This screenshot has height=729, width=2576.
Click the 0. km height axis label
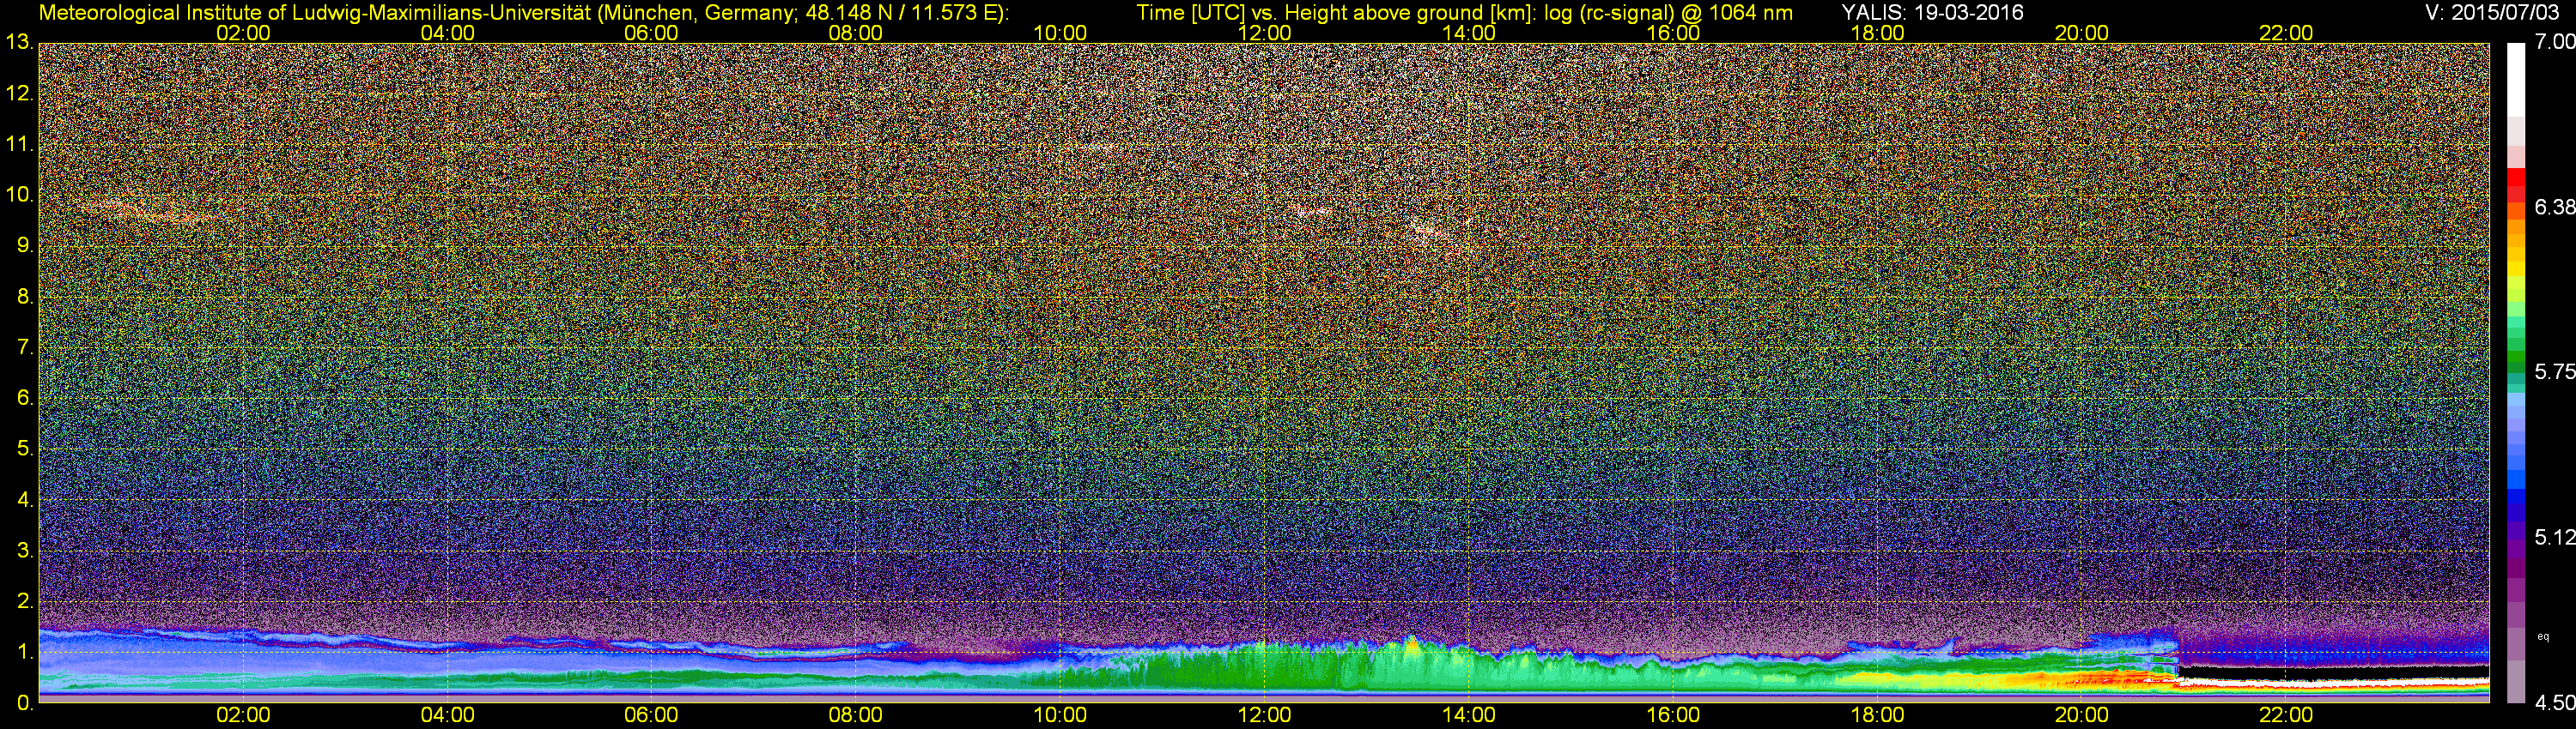24,703
